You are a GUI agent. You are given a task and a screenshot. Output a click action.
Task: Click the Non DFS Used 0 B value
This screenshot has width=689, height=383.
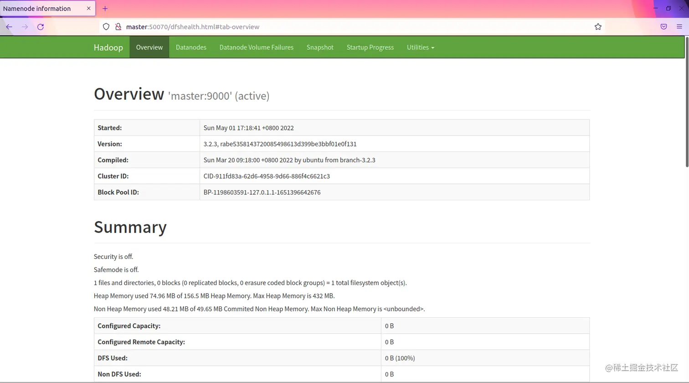[389, 374]
